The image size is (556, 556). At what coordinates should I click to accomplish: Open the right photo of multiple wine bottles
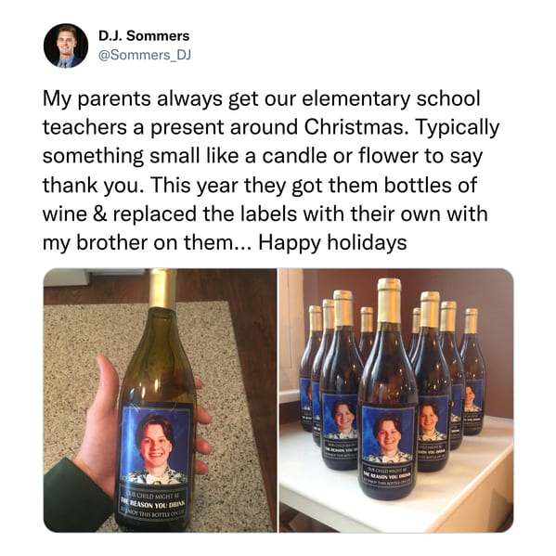tap(396, 400)
